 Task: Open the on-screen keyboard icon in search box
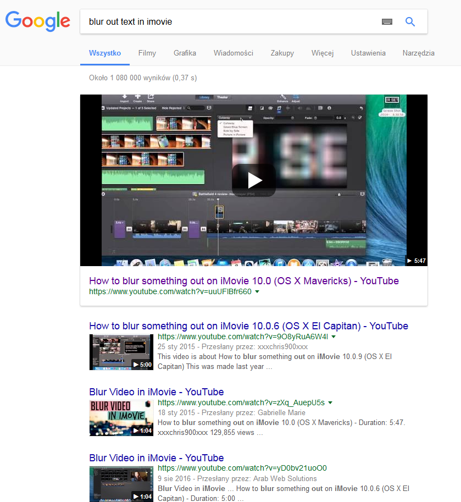[387, 22]
